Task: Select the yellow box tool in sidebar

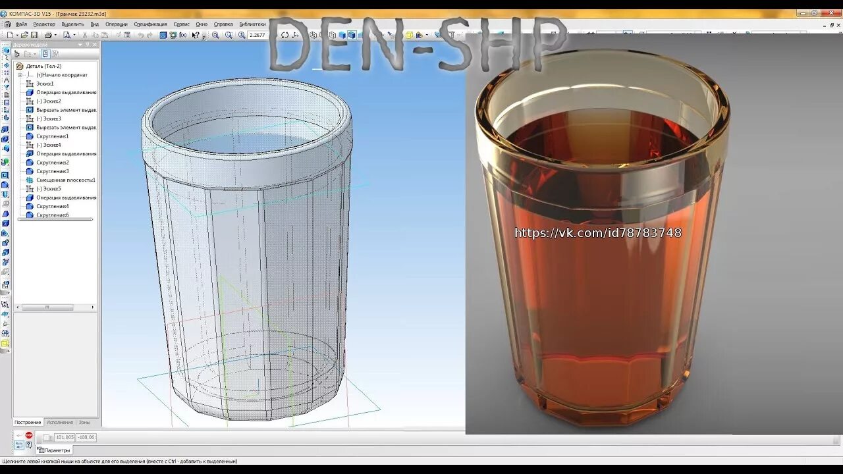Action: pyautogui.click(x=5, y=344)
